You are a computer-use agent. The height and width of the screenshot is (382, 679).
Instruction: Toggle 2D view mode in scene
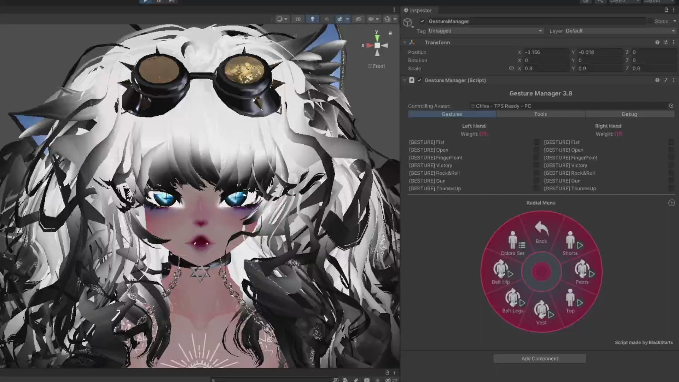tap(298, 19)
